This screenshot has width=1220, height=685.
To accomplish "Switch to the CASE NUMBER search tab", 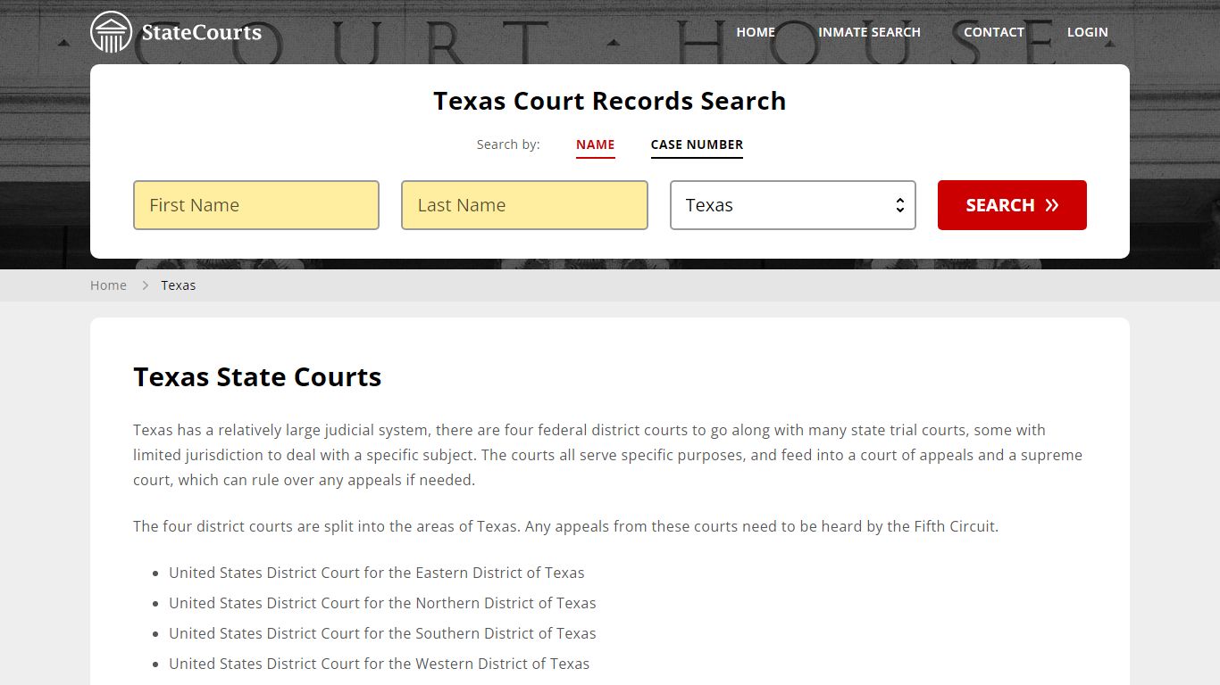I will click(x=697, y=144).
